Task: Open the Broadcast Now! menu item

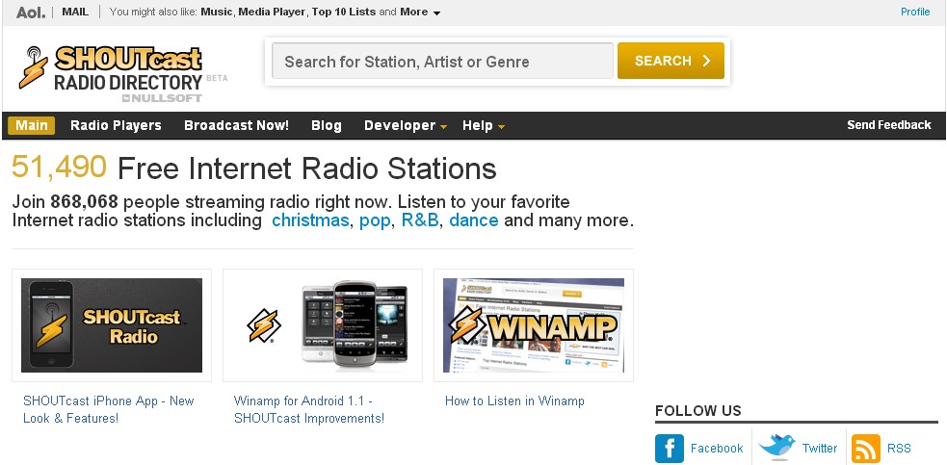Action: click(x=237, y=125)
